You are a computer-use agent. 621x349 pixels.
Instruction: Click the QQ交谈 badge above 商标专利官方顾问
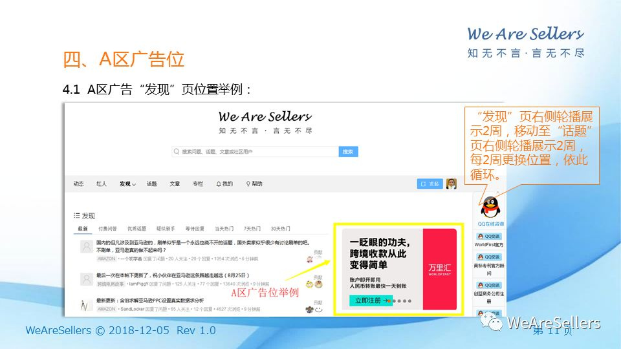click(489, 257)
